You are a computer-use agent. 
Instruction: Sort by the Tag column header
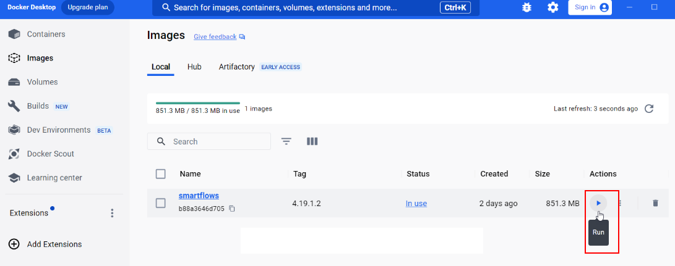(299, 174)
